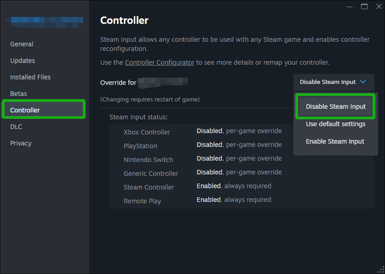Close the properties window
This screenshot has width=385, height=274.
[x=378, y=7]
